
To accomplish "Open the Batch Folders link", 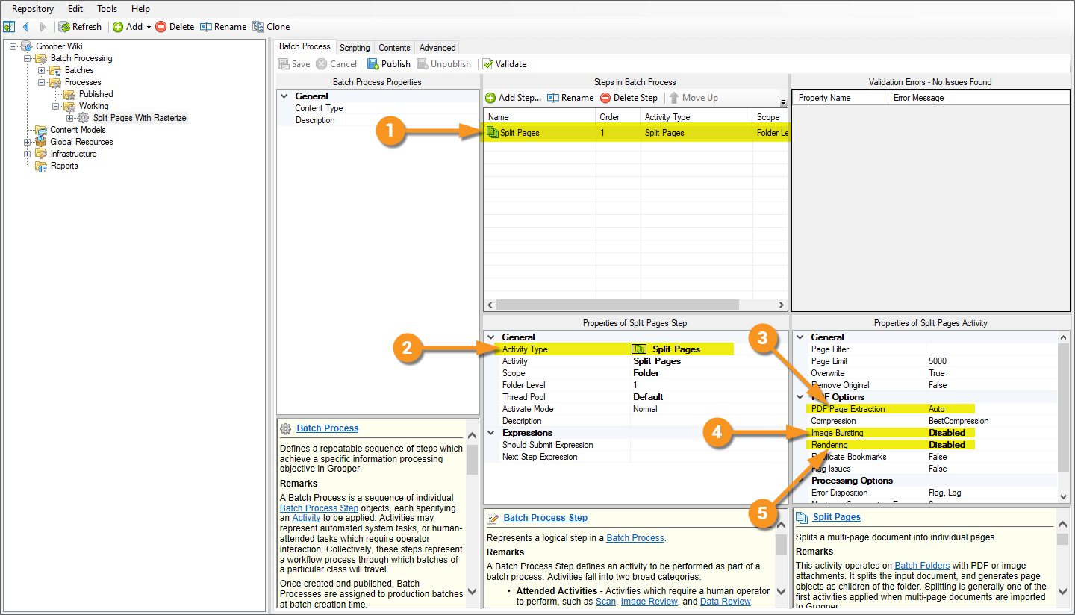I will pos(922,566).
